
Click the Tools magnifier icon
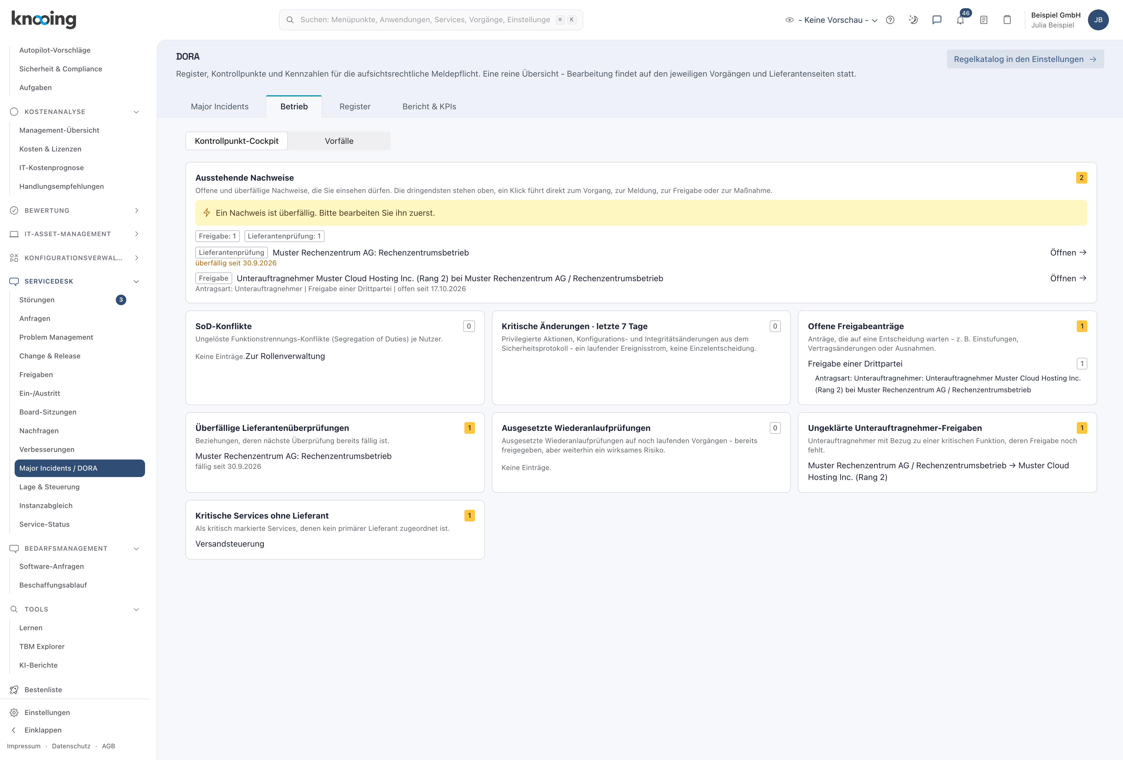coord(14,609)
